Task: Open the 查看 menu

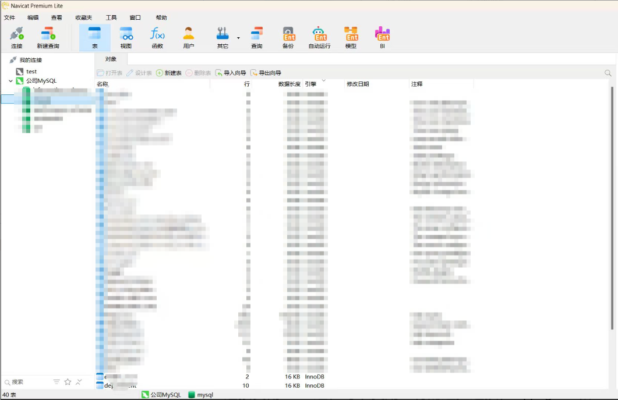Action: point(56,17)
